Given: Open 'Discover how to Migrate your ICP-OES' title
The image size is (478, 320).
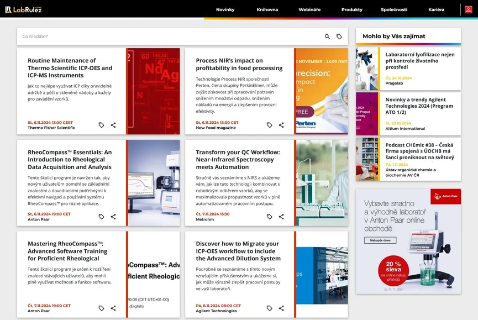Looking at the screenshot, I should coord(238,251).
